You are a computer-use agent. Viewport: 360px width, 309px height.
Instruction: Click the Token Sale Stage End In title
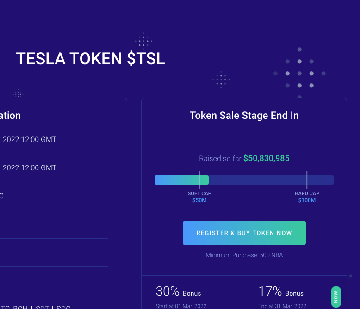(244, 115)
